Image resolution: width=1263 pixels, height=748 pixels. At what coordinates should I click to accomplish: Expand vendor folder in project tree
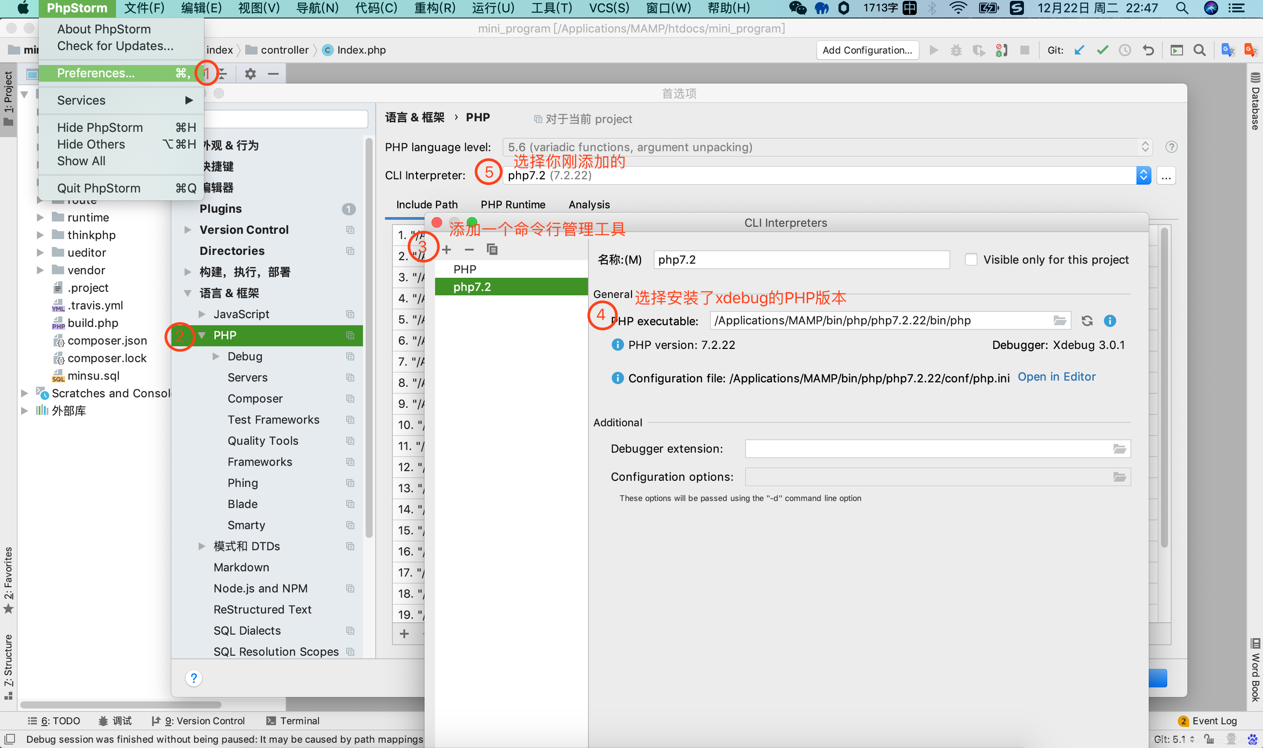(x=40, y=271)
